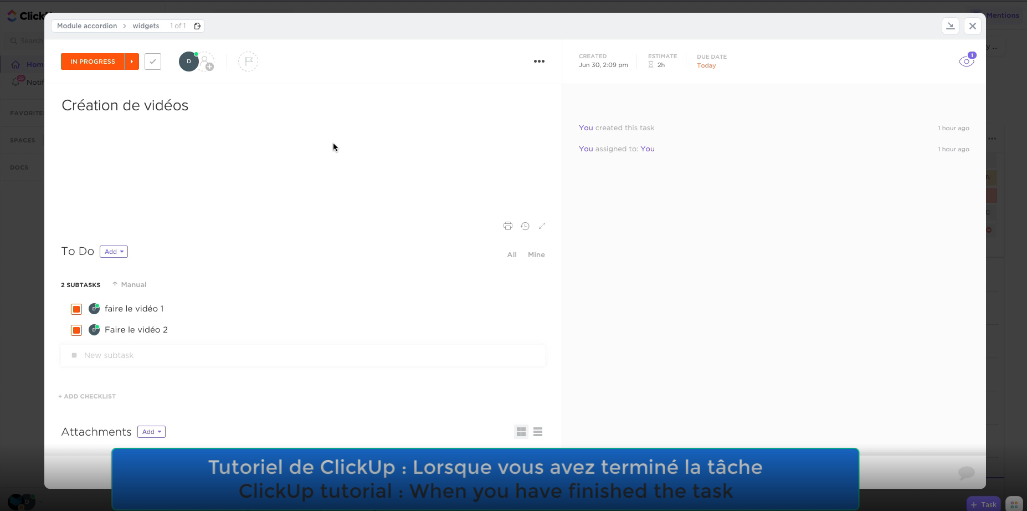
Task: Toggle the watchers eye icon
Action: (967, 61)
